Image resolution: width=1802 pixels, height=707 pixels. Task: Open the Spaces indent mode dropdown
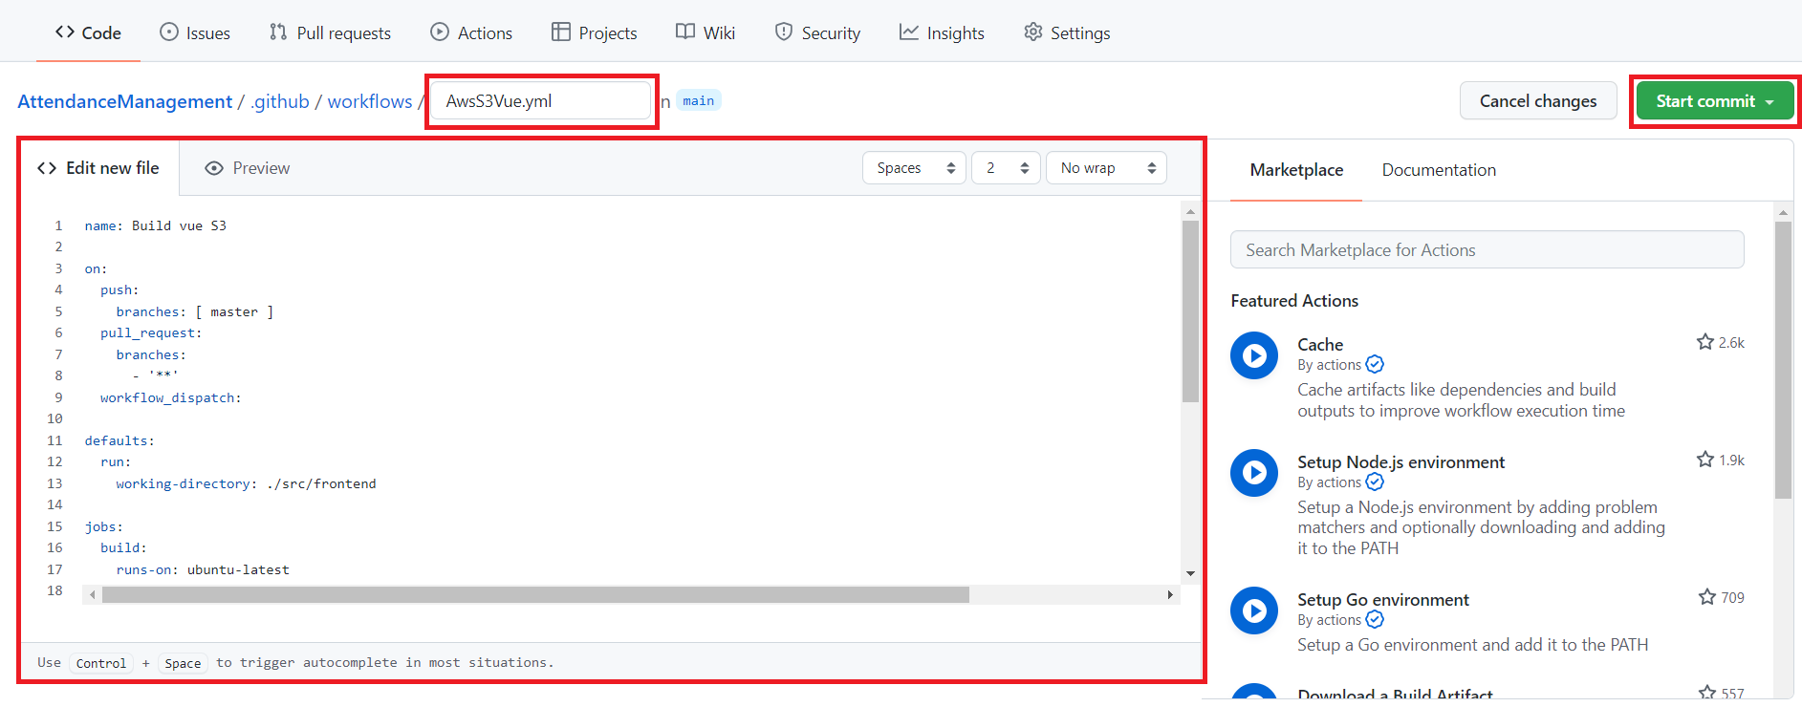tap(915, 168)
